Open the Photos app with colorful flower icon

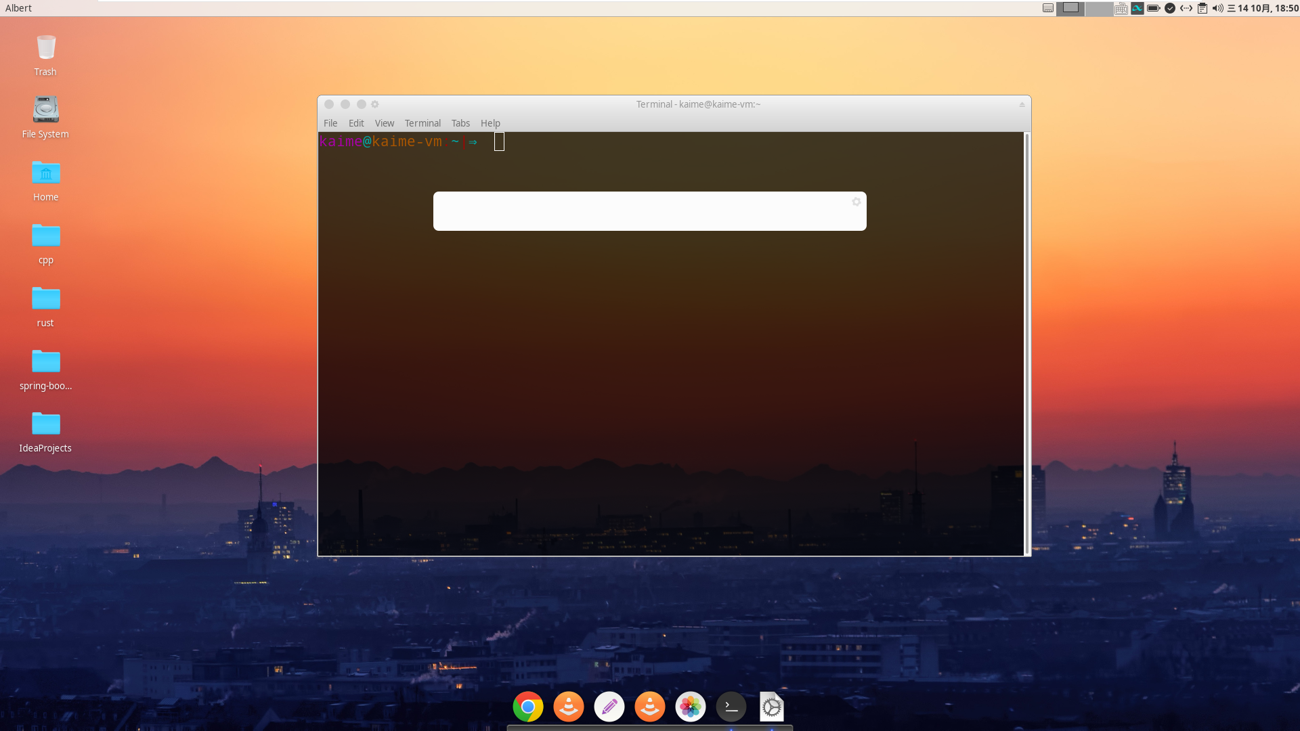pos(691,707)
